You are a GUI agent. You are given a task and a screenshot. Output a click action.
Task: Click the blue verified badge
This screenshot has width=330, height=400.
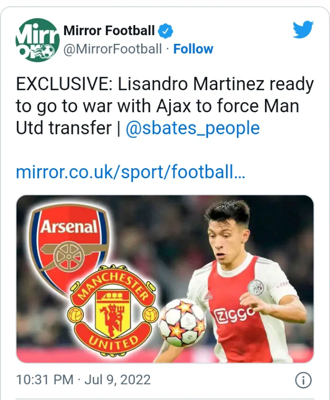tap(166, 32)
